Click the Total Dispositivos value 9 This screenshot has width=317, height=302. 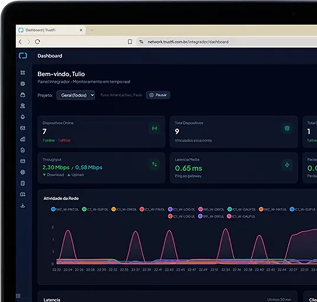point(177,131)
